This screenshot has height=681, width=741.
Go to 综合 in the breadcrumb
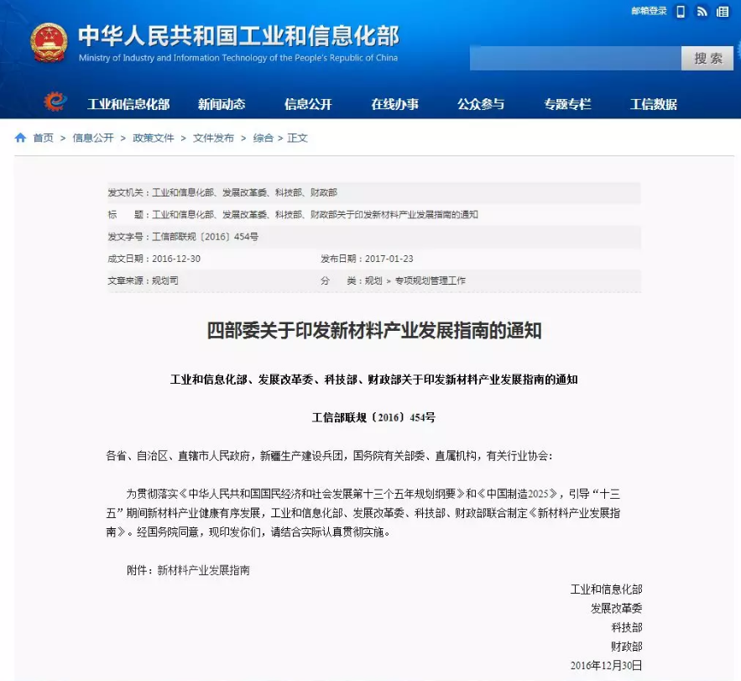click(264, 138)
